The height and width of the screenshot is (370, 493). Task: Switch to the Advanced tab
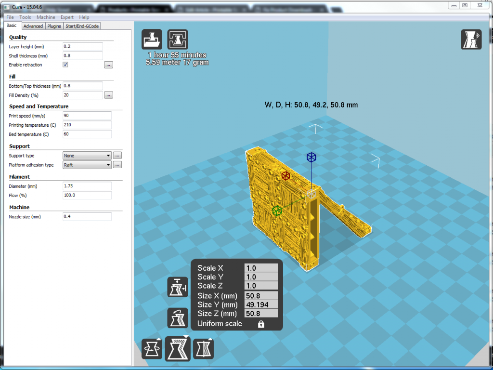pyautogui.click(x=33, y=26)
